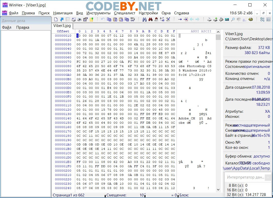Open the Специалист menu
The height and width of the screenshot is (198, 273).
[x=125, y=13]
